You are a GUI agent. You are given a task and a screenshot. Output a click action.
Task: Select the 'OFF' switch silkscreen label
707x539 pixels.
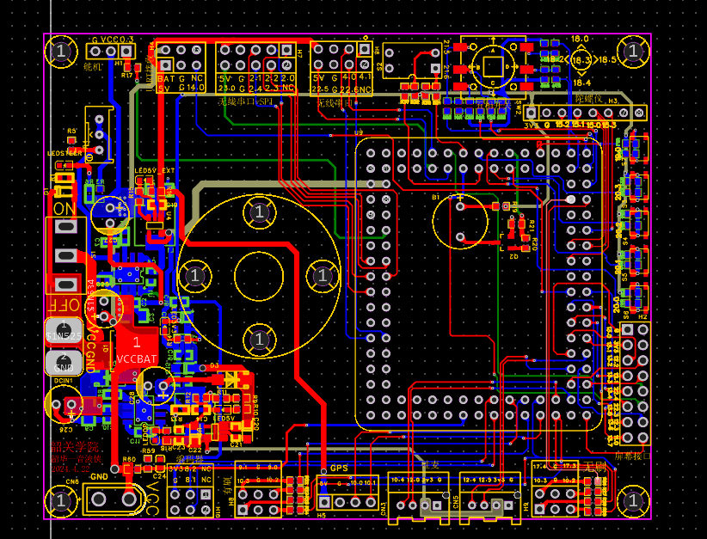tap(64, 305)
